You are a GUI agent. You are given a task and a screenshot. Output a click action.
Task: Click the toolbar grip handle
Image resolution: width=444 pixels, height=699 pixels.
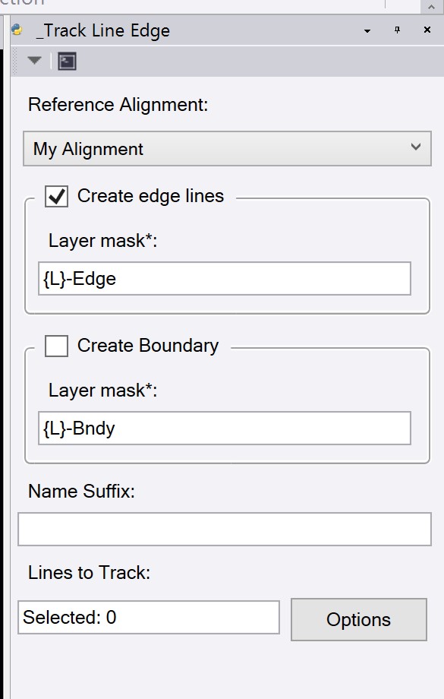[x=14, y=61]
